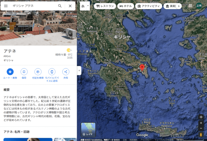
Task: Click the ギリシャ country label on map
Action: point(122,37)
